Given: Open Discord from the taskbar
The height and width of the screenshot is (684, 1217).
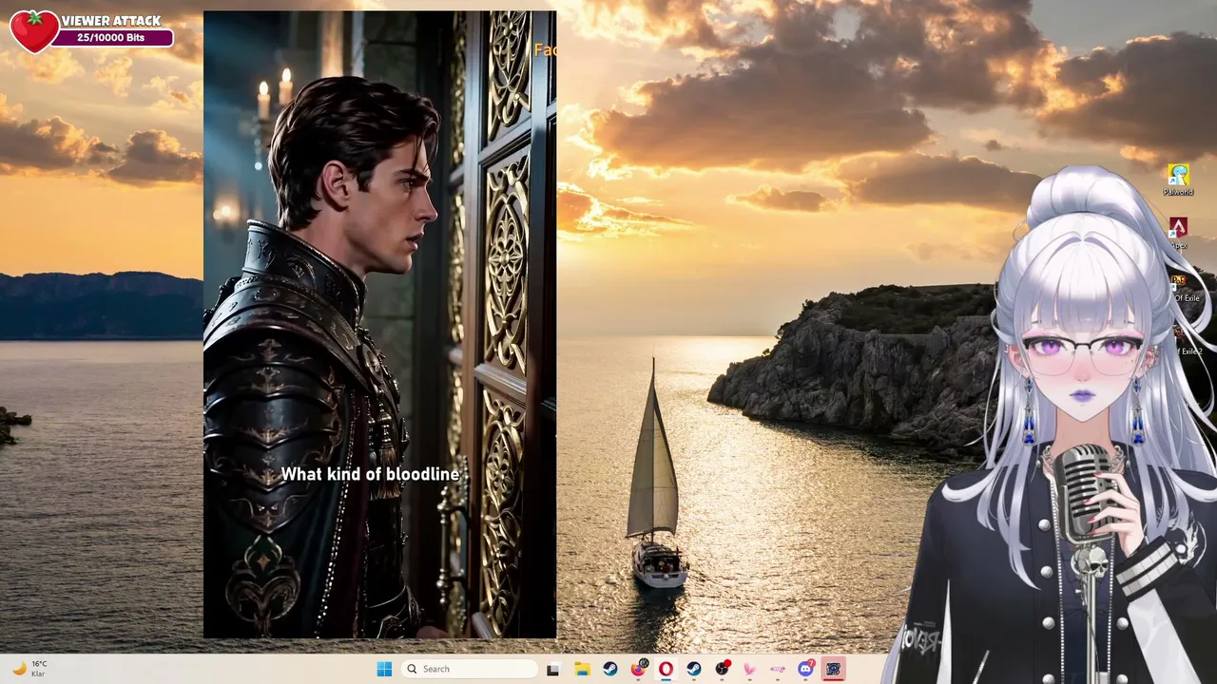Looking at the screenshot, I should (x=806, y=669).
